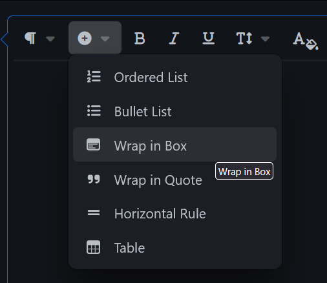327x283 pixels.
Task: Open the paragraph style dropdown arrow
Action: click(x=50, y=39)
